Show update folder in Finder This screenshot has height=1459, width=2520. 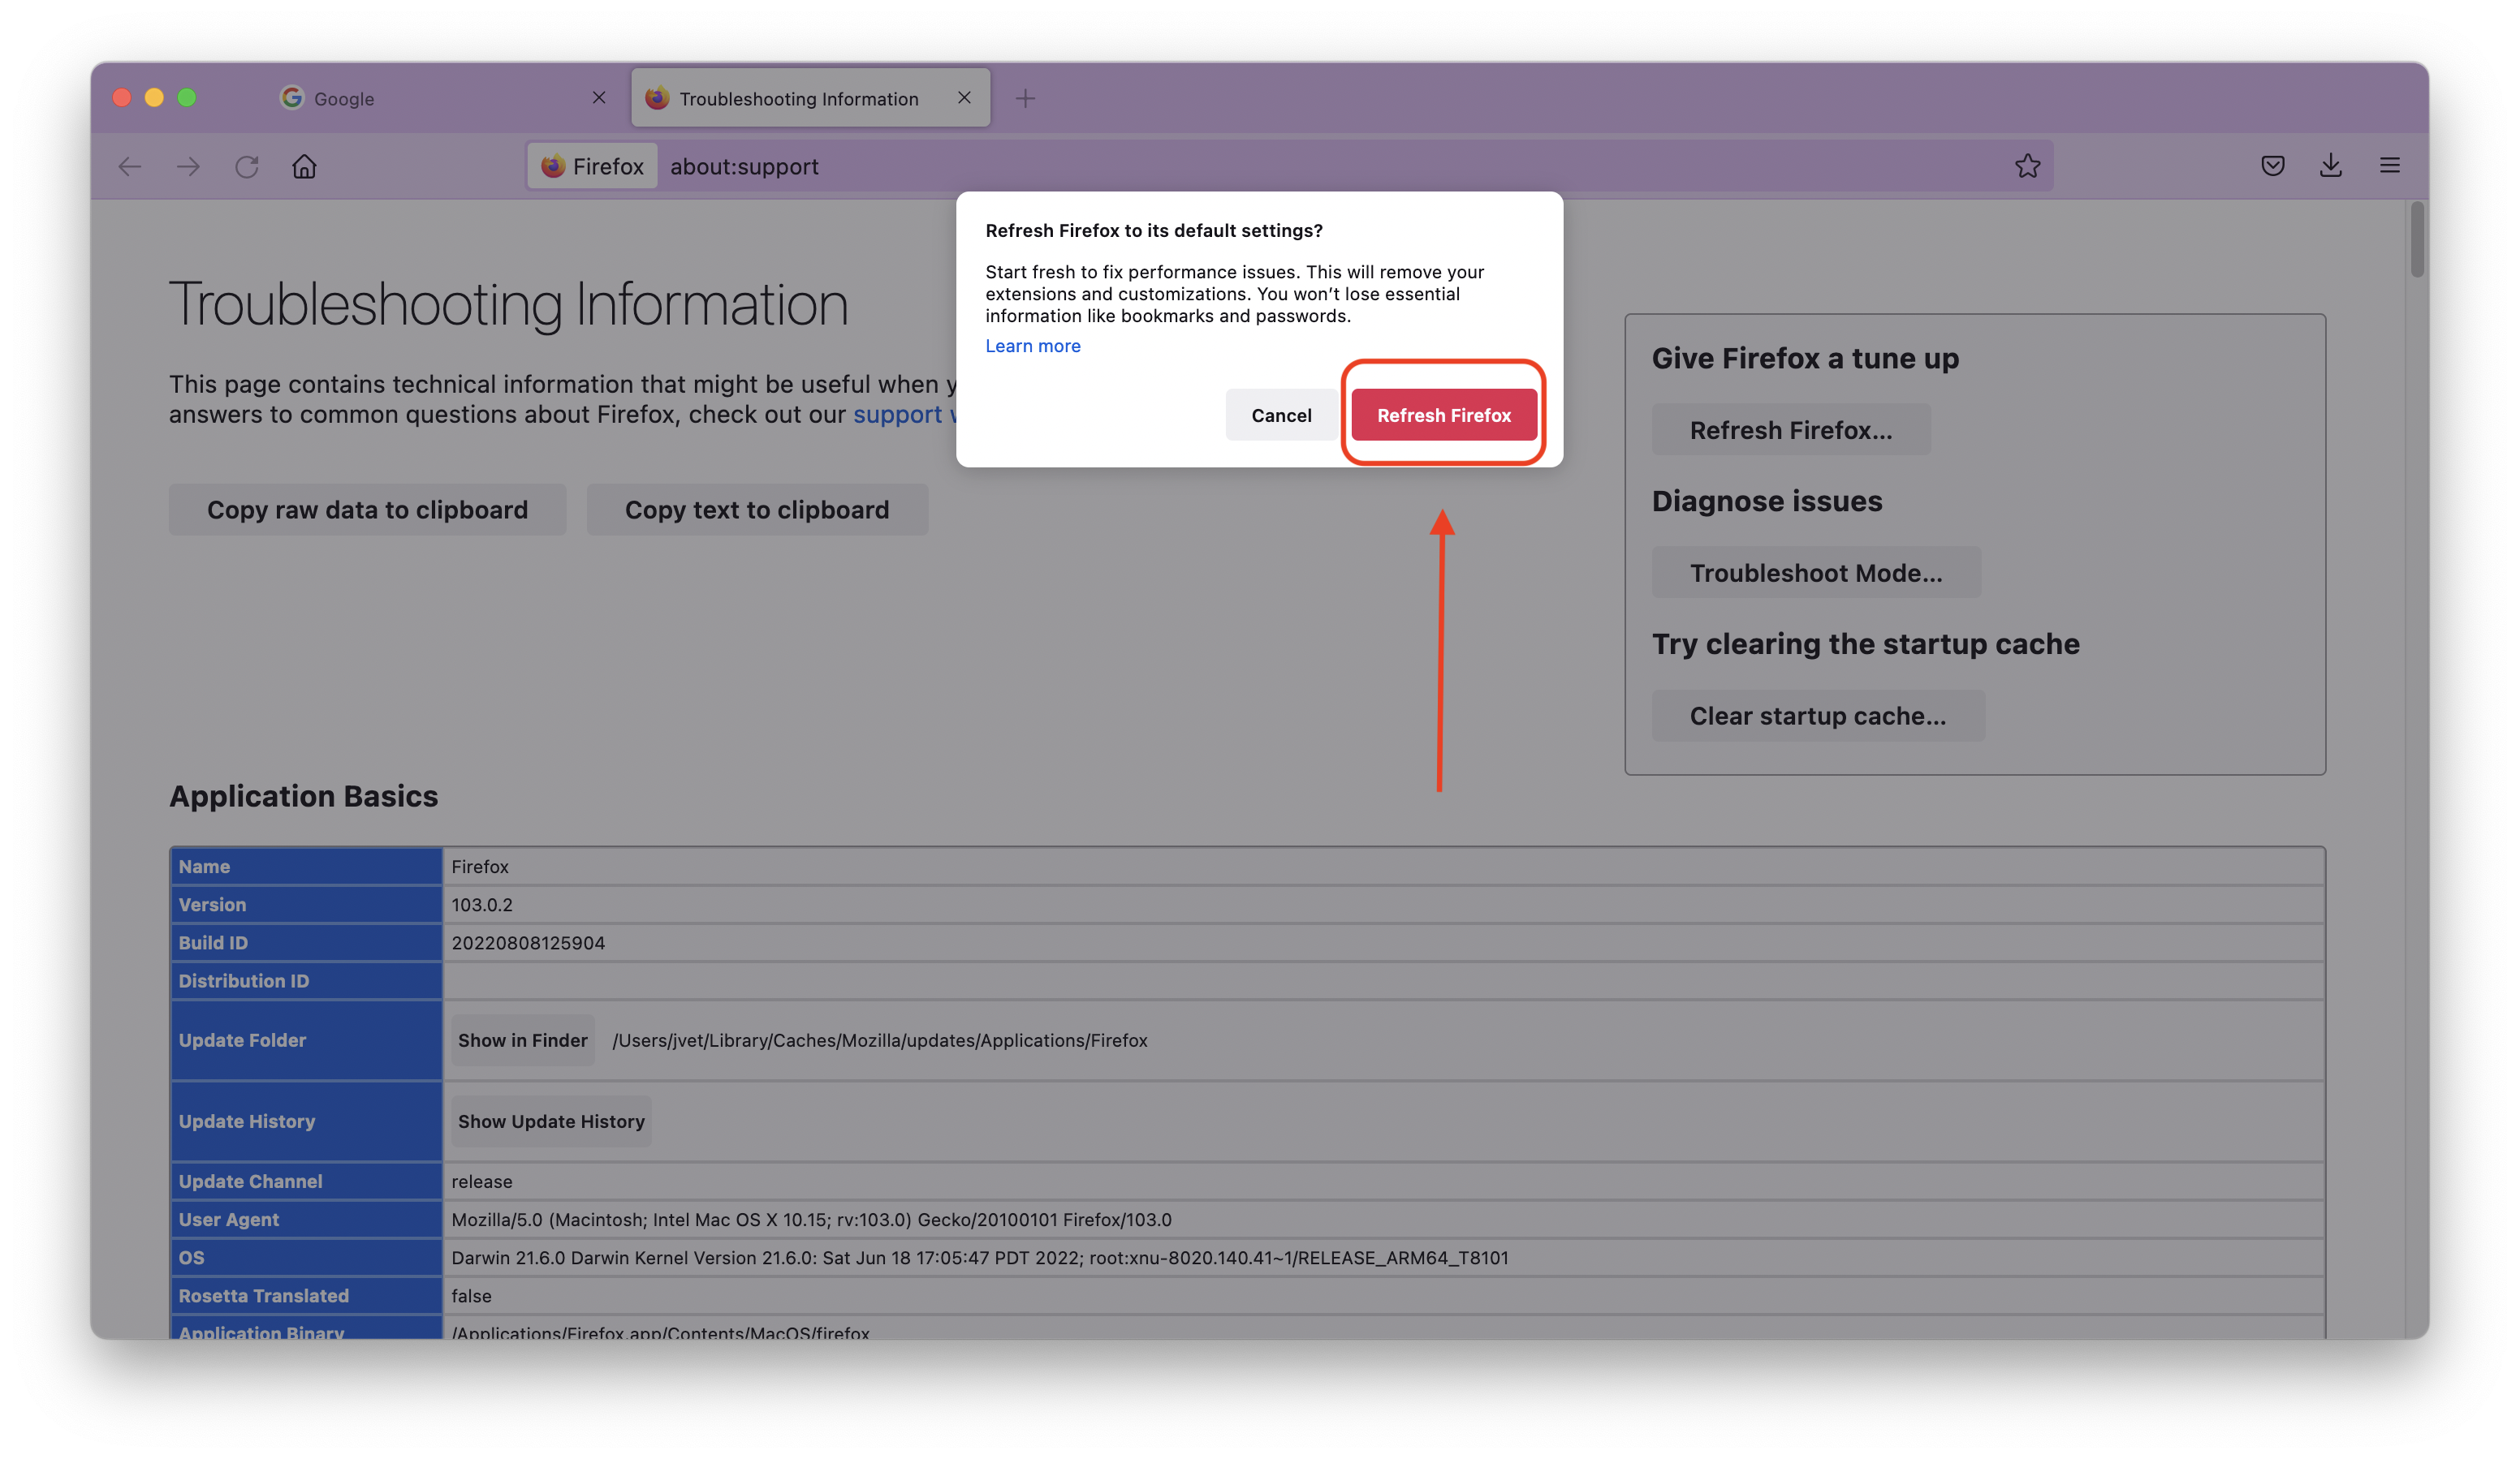522,1040
